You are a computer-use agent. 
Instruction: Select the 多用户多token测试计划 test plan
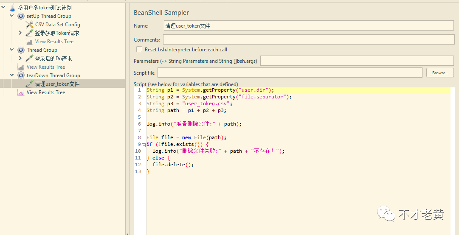(45, 8)
